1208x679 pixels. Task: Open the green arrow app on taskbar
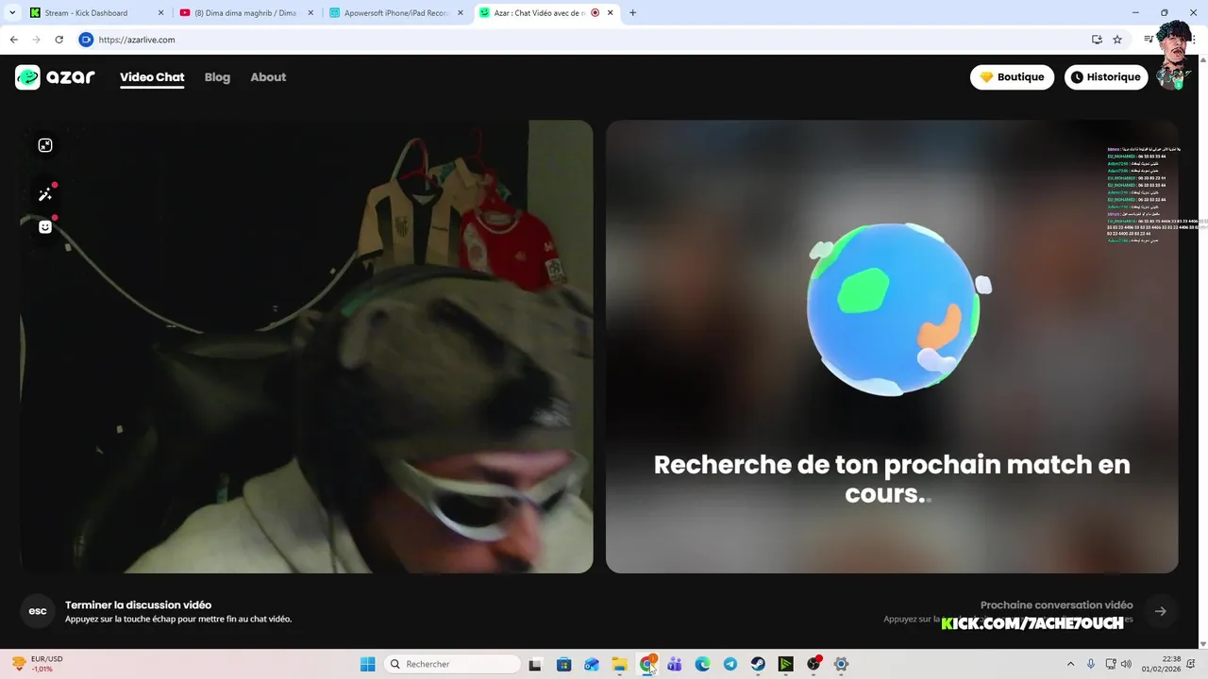pyautogui.click(x=785, y=664)
